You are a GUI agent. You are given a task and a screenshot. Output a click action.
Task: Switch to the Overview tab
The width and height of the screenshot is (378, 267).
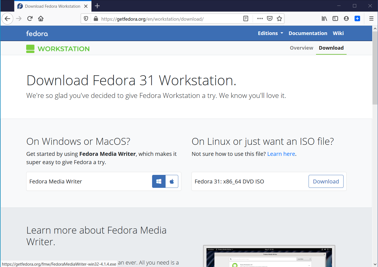pyautogui.click(x=301, y=48)
